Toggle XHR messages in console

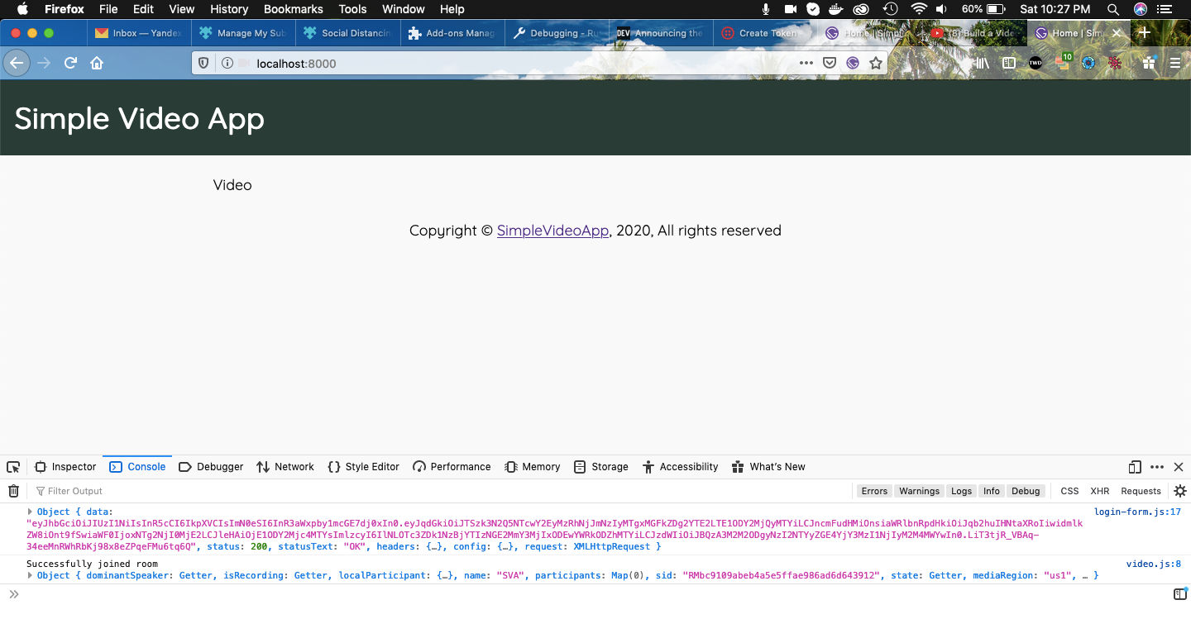(1100, 491)
